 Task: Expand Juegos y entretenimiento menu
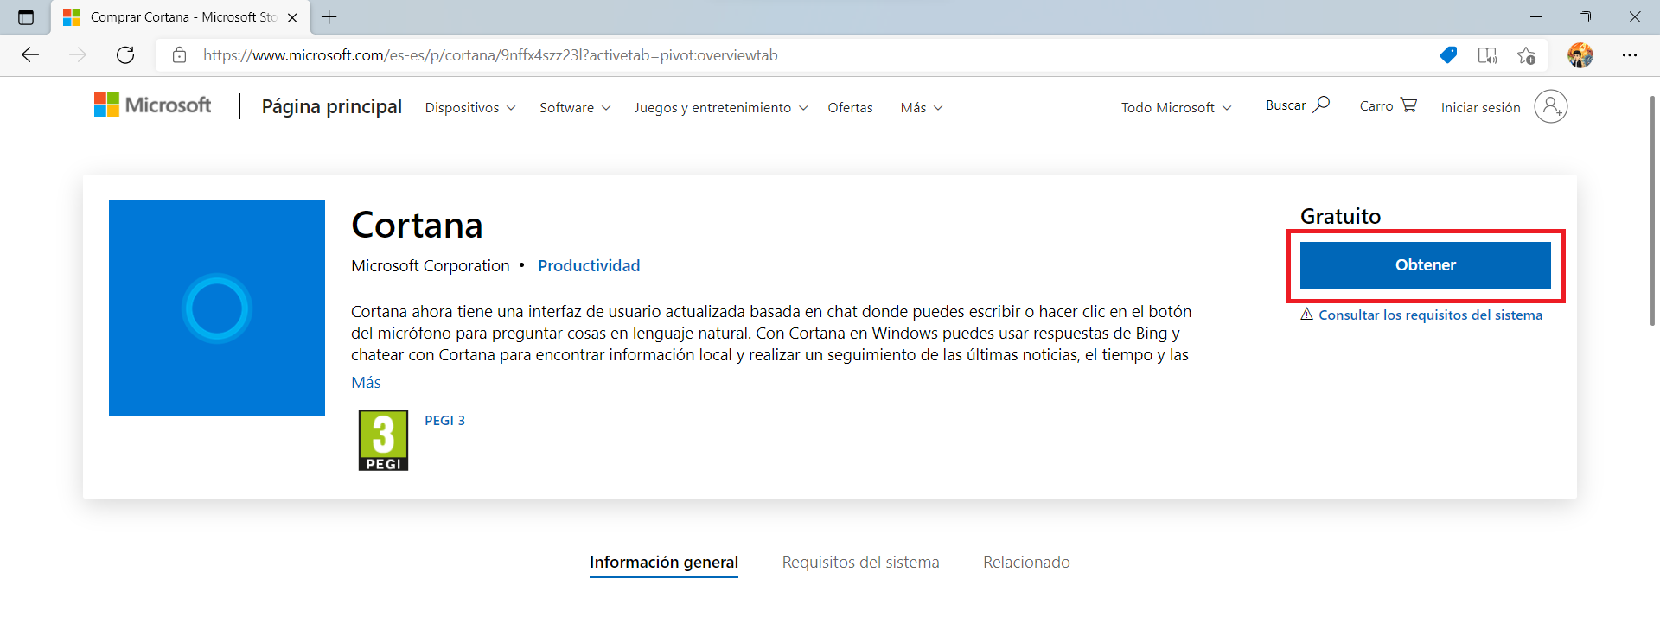(x=721, y=107)
